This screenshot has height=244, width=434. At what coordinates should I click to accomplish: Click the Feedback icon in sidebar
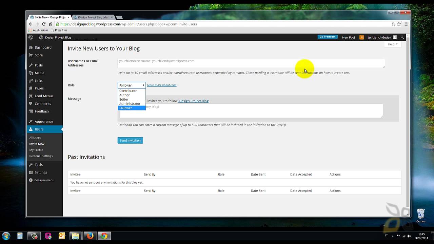tap(31, 111)
